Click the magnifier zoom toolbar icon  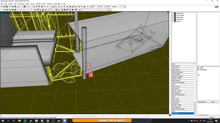34,6
